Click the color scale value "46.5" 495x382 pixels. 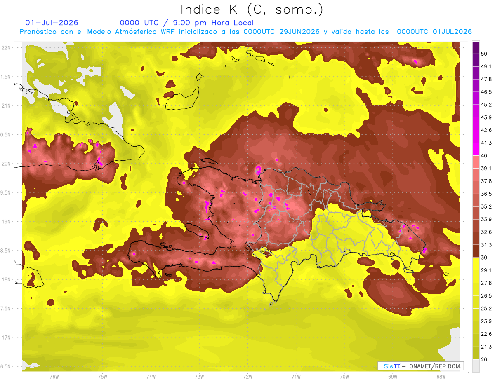(x=486, y=92)
